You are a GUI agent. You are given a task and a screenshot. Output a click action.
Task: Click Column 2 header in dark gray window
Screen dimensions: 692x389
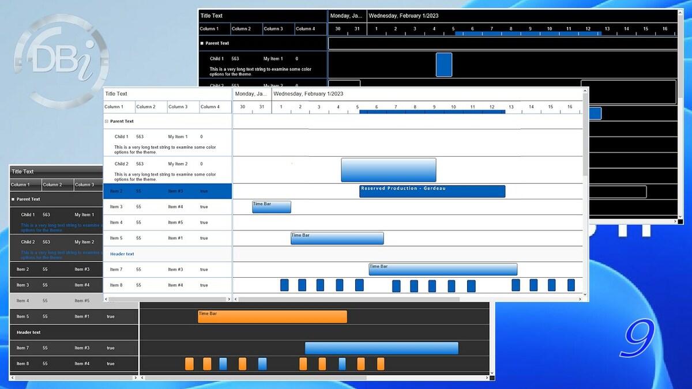coord(58,184)
